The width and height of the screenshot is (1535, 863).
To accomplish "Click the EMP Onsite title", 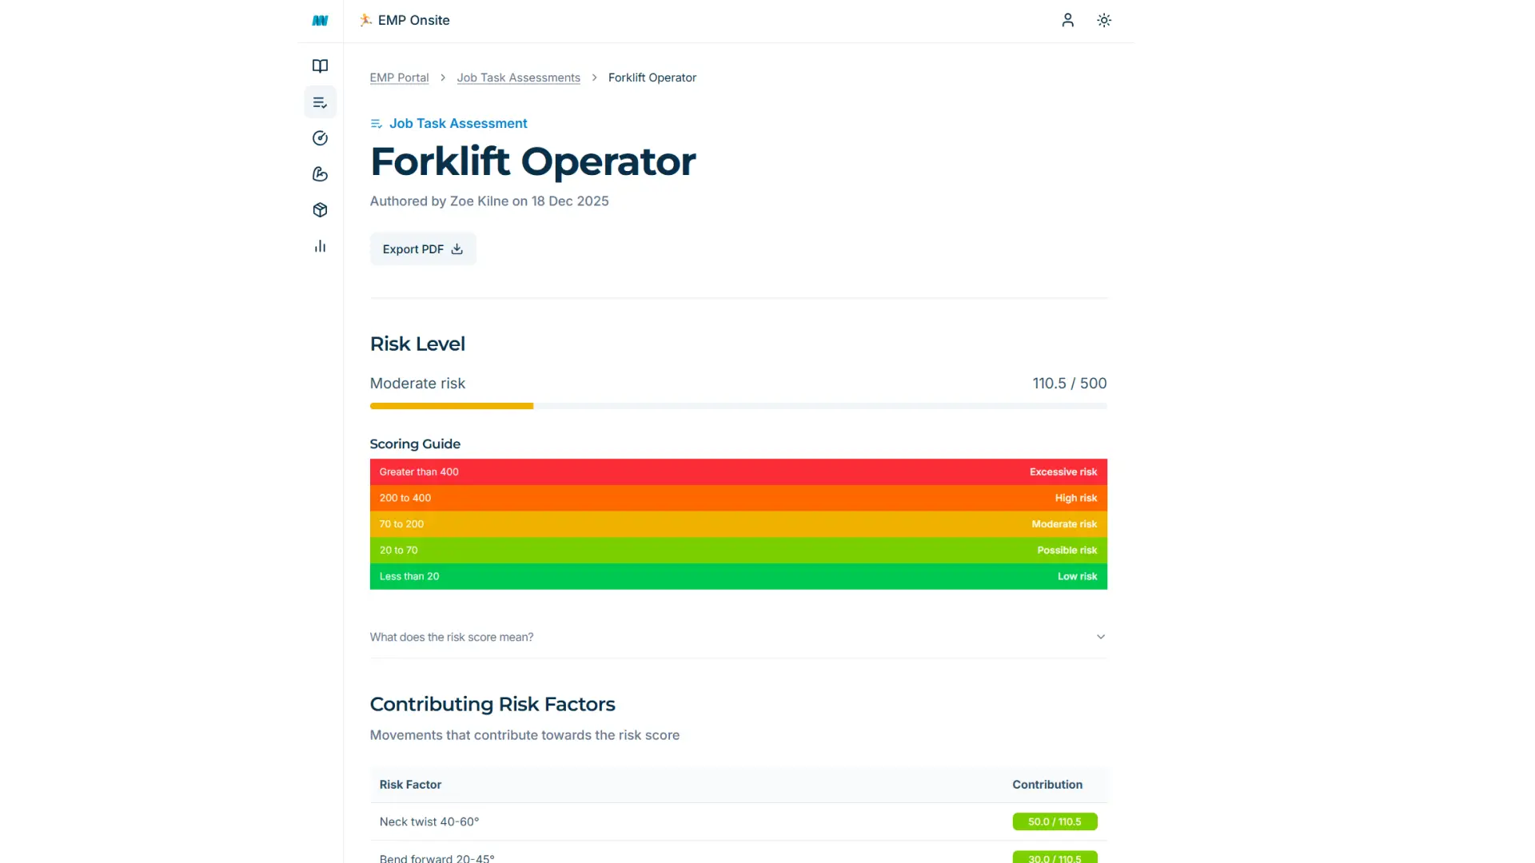I will tap(413, 20).
